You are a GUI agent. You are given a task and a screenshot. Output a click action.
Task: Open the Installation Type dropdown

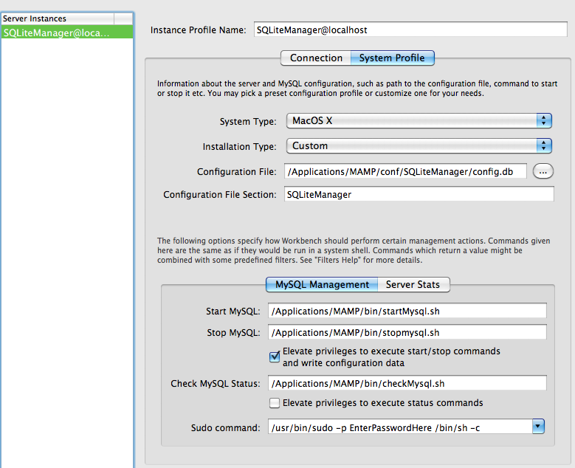419,146
